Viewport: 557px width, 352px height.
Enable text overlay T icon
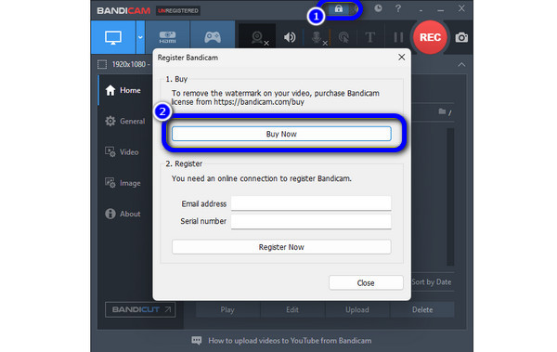(369, 37)
